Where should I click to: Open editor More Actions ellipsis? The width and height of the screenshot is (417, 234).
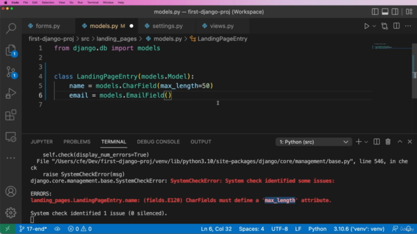[x=408, y=26]
